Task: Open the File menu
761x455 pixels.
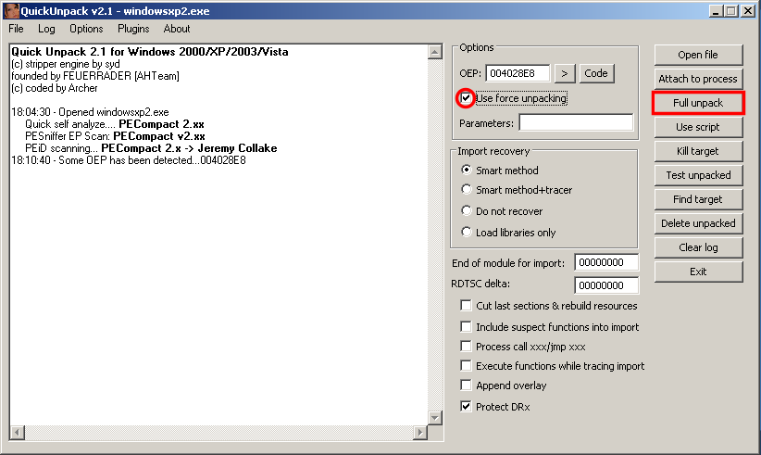Action: [x=17, y=29]
